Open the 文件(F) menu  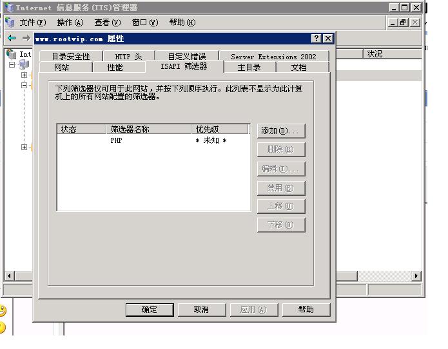click(33, 23)
